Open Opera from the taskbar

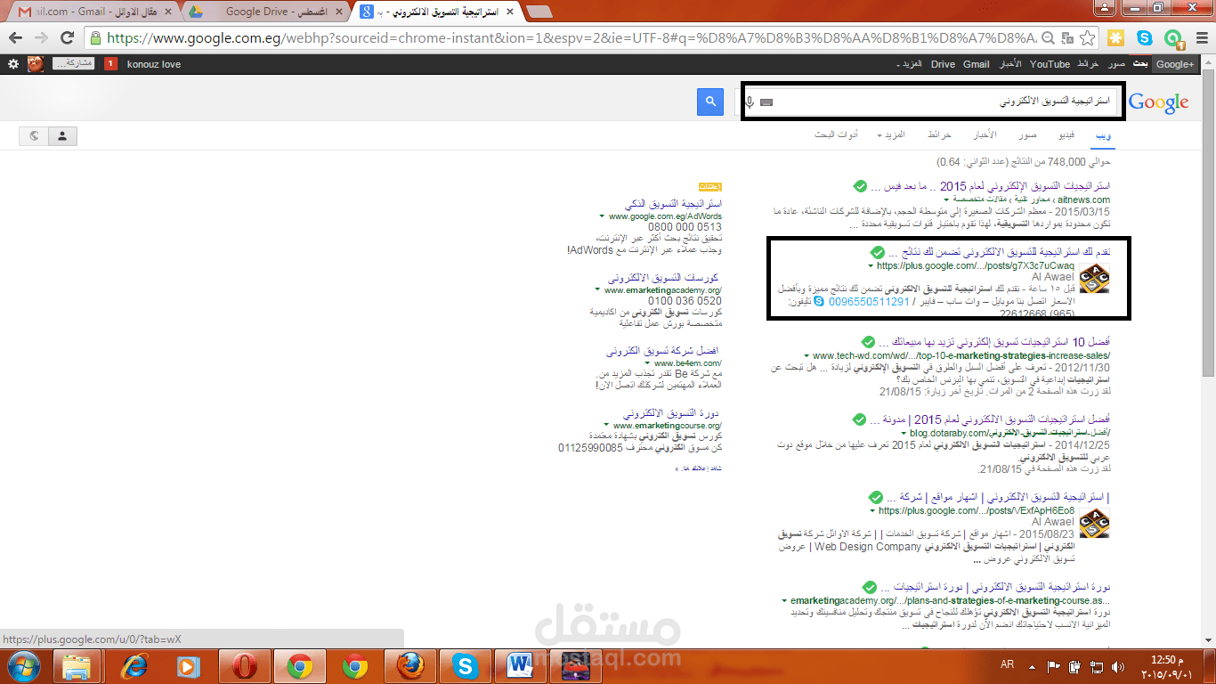[243, 666]
